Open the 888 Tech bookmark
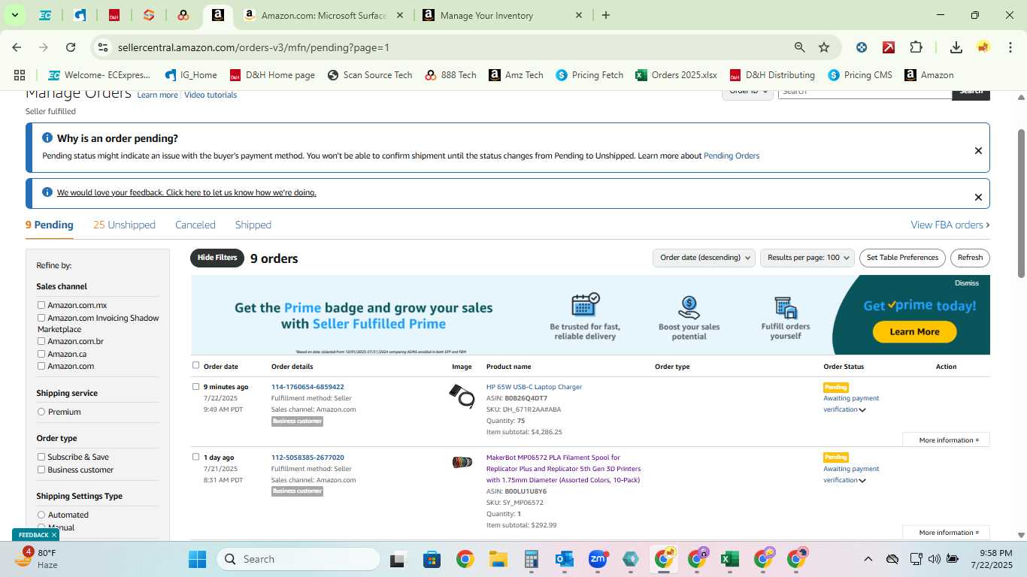Screen dimensions: 1027x577 click(x=450, y=75)
